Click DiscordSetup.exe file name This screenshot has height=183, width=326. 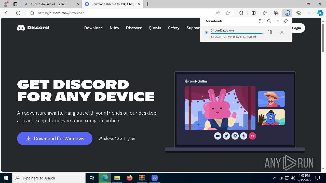(x=222, y=30)
